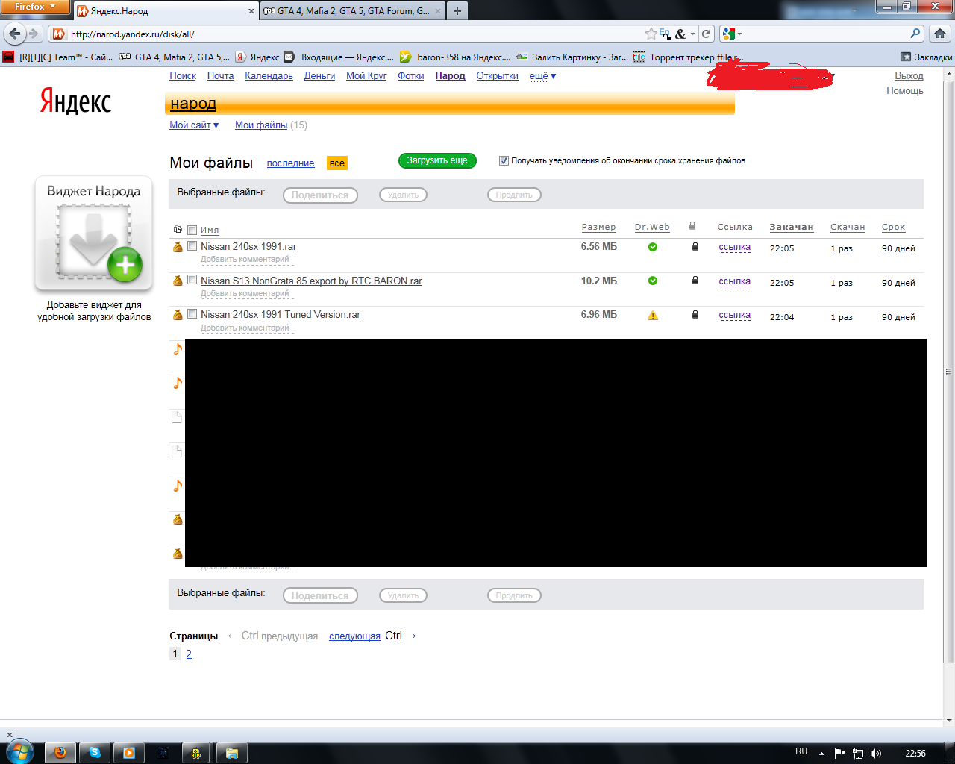Click bottom Удалить button
The height and width of the screenshot is (764, 955).
(x=403, y=595)
